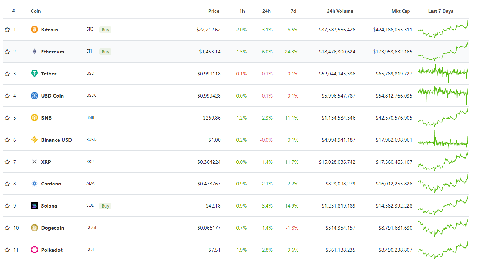Viewport: 480px width, 262px height.
Task: Sort by the 7d change header
Action: [x=293, y=11]
